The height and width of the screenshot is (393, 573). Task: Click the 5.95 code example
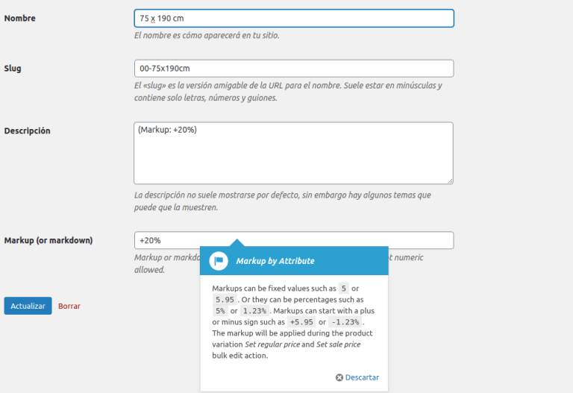tap(225, 299)
